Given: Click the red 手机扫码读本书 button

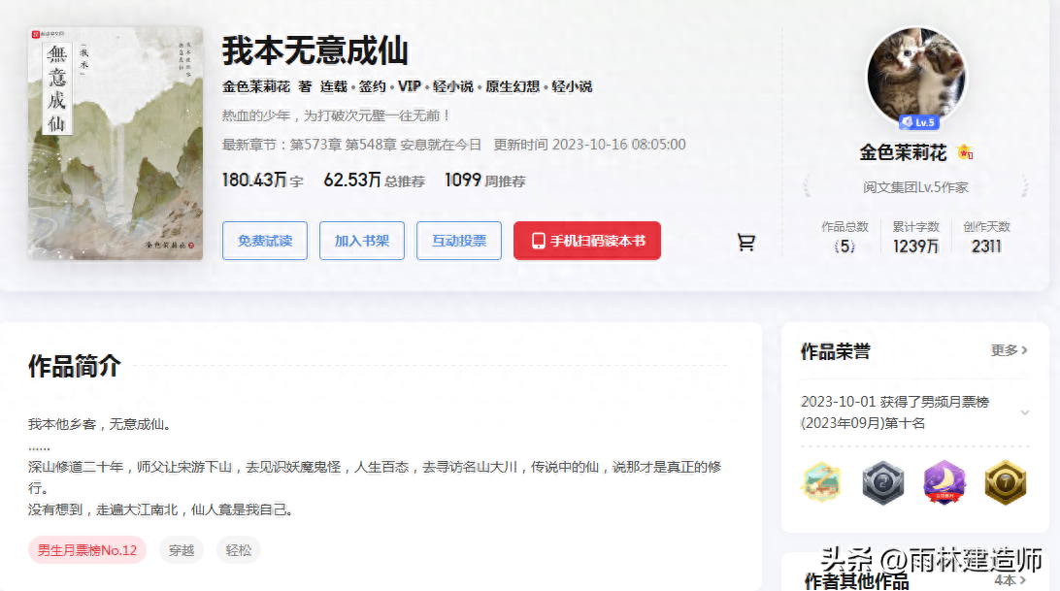Looking at the screenshot, I should 586,240.
